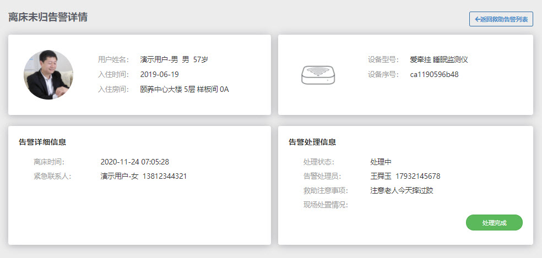The height and width of the screenshot is (258, 542).
Task: Click the 现场处置情况 field label
Action: tap(326, 205)
